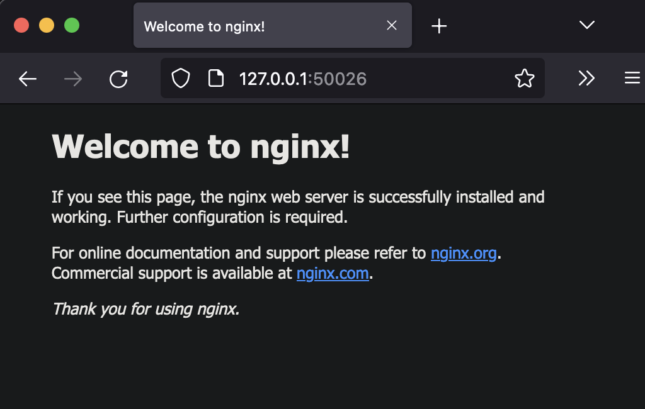
Task: Go back using the back arrow
Action: click(28, 79)
